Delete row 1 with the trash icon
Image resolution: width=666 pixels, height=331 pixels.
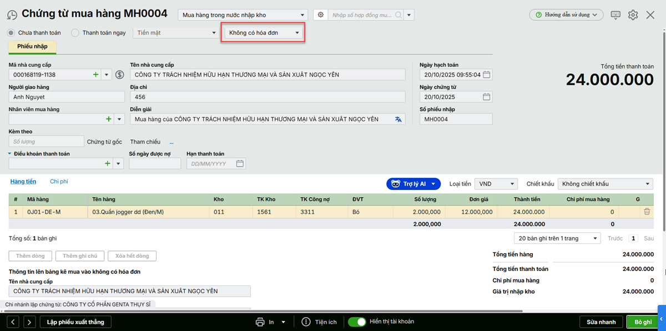pos(647,212)
